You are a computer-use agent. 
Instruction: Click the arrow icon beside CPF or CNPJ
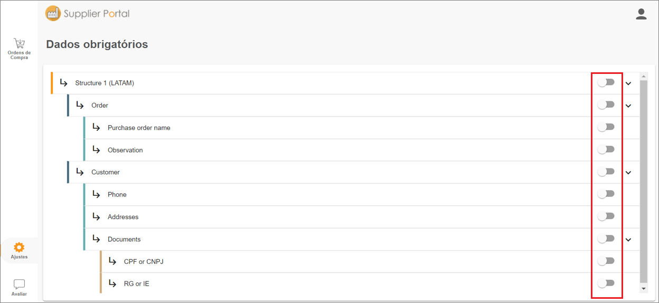(112, 261)
